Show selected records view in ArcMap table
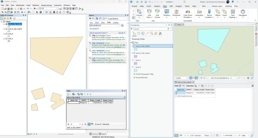Screen dimensions: 258x138 [92, 124]
